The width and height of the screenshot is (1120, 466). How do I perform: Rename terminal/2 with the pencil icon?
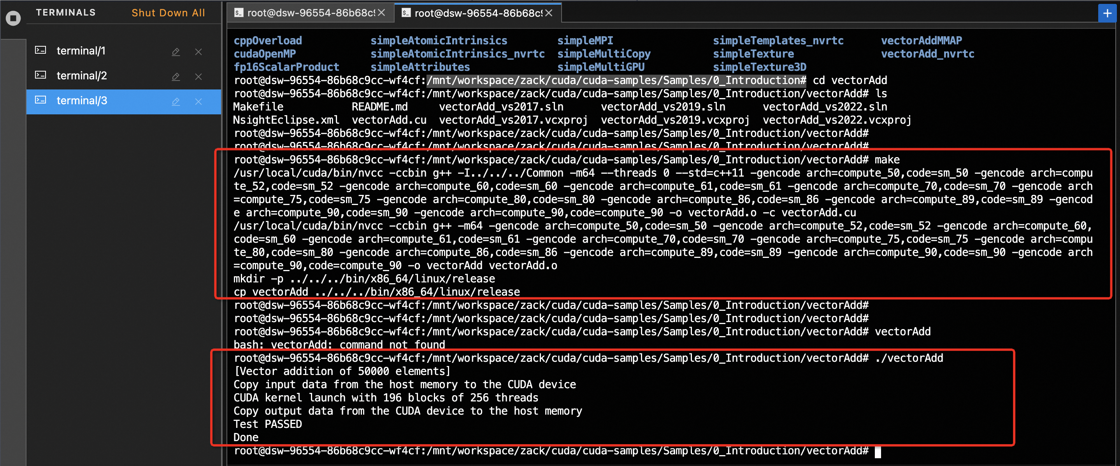tap(176, 77)
